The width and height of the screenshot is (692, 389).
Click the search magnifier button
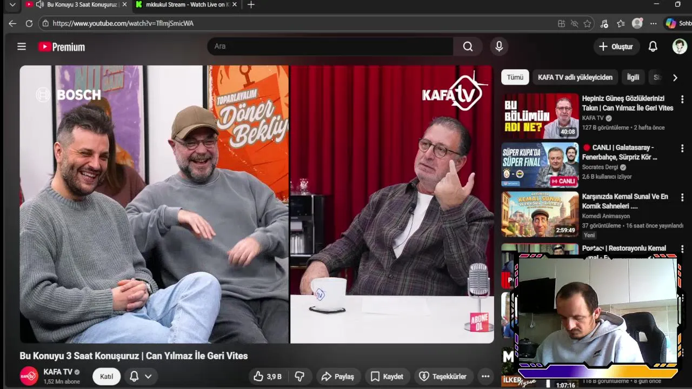[468, 46]
